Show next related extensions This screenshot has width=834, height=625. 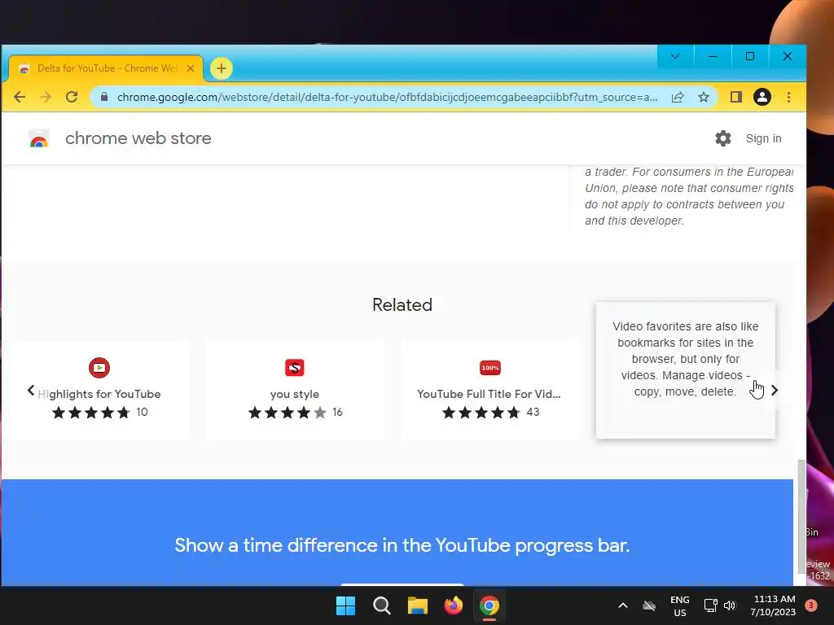[x=775, y=391]
